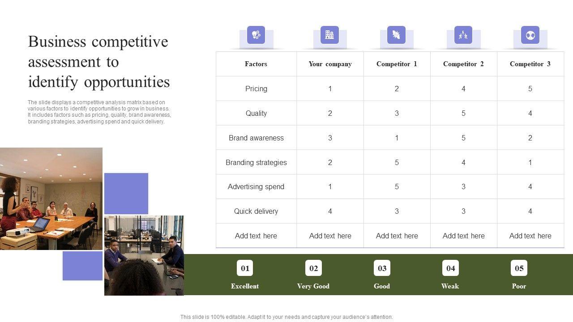Click the lightbulb gears icon above Factors

[x=256, y=35]
